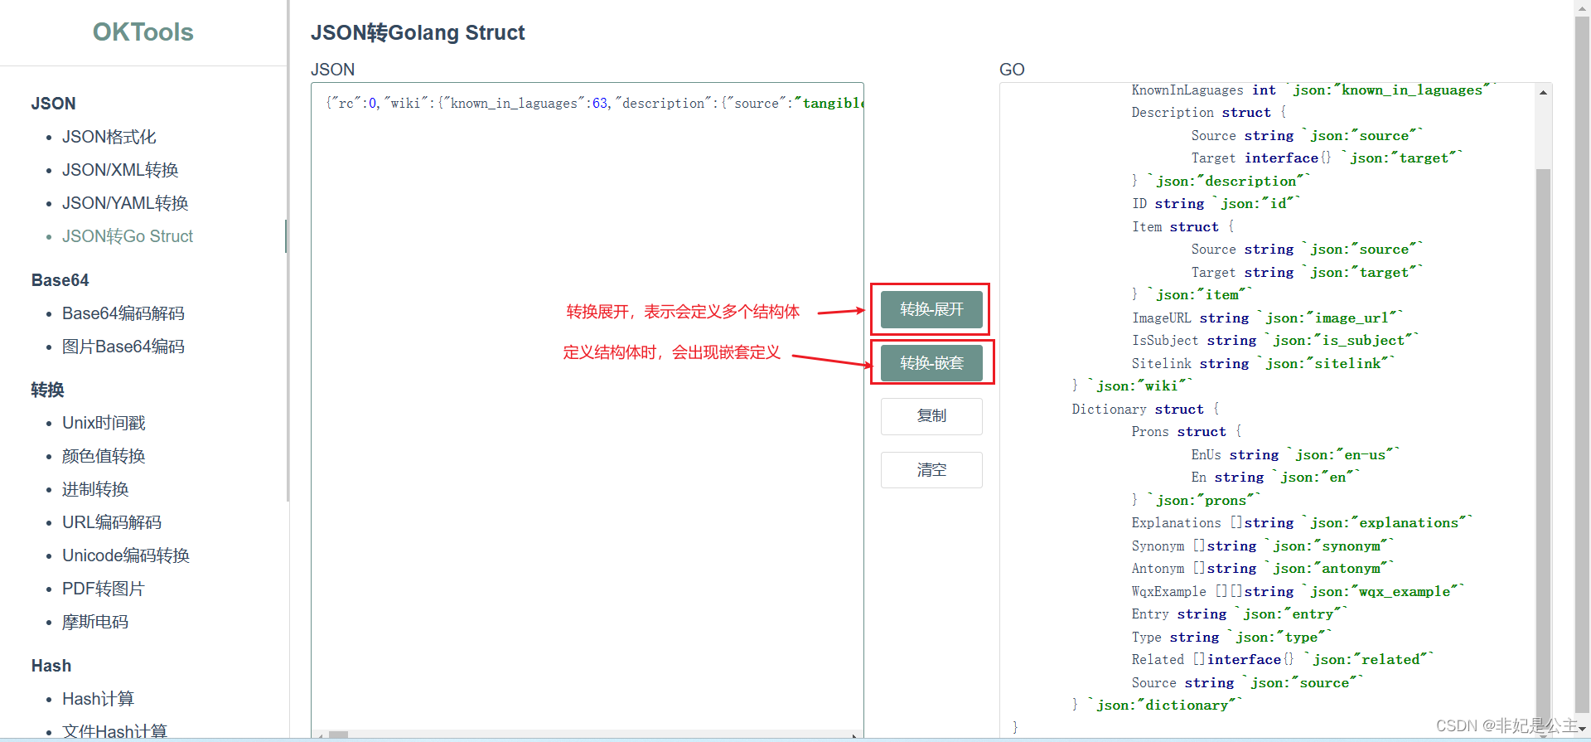
Task: Click the JSON section heading in sidebar
Action: (x=53, y=104)
